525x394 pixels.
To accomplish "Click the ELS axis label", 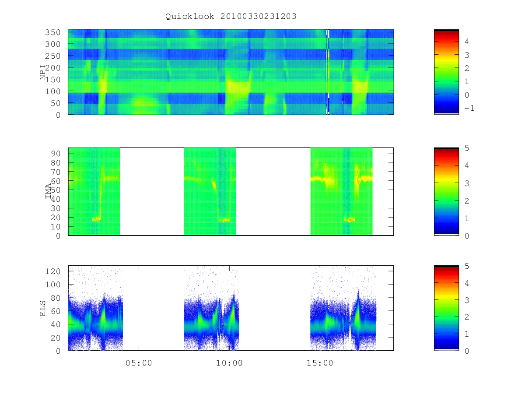I will point(43,308).
